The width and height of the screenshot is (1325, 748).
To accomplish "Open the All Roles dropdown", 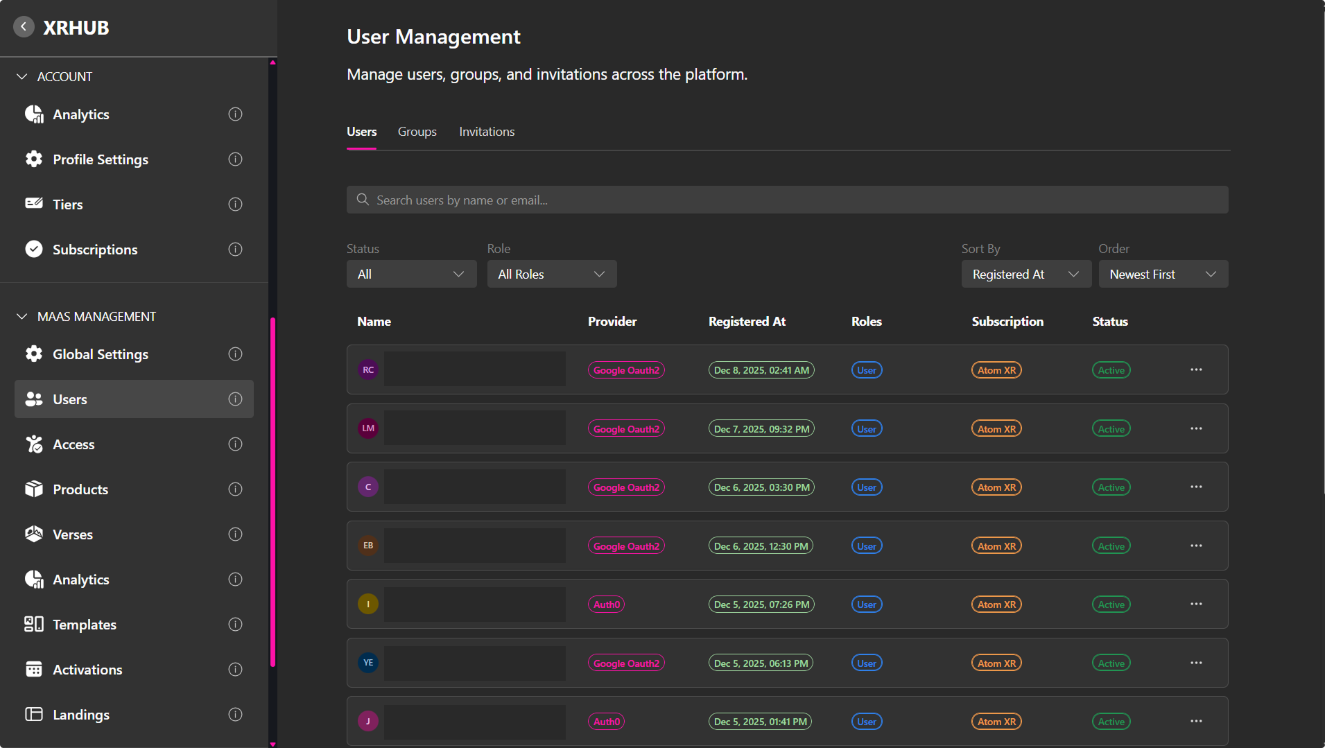I will click(x=551, y=274).
